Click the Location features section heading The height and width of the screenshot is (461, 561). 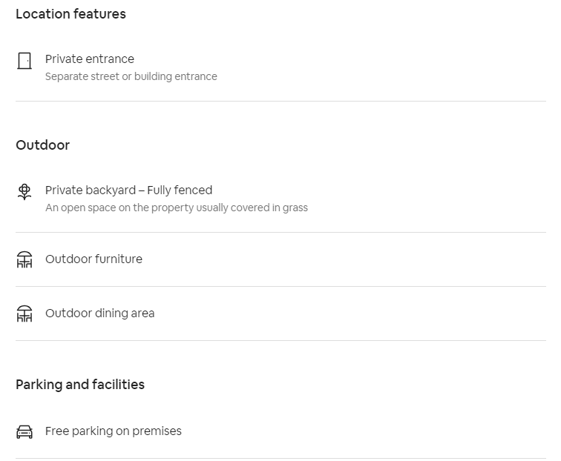coord(70,14)
